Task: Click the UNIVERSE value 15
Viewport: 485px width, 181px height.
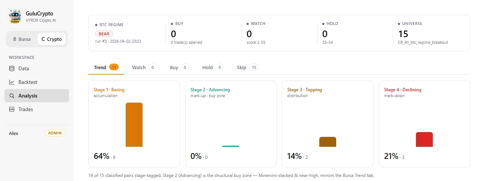Action: (403, 34)
